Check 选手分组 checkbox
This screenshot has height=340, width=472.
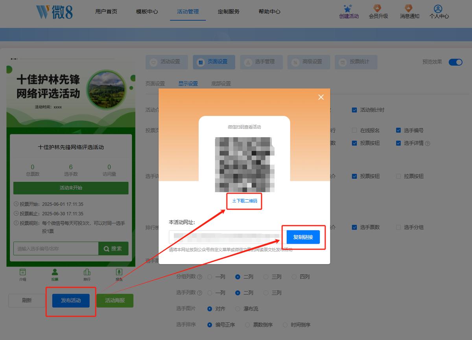pyautogui.click(x=398, y=227)
